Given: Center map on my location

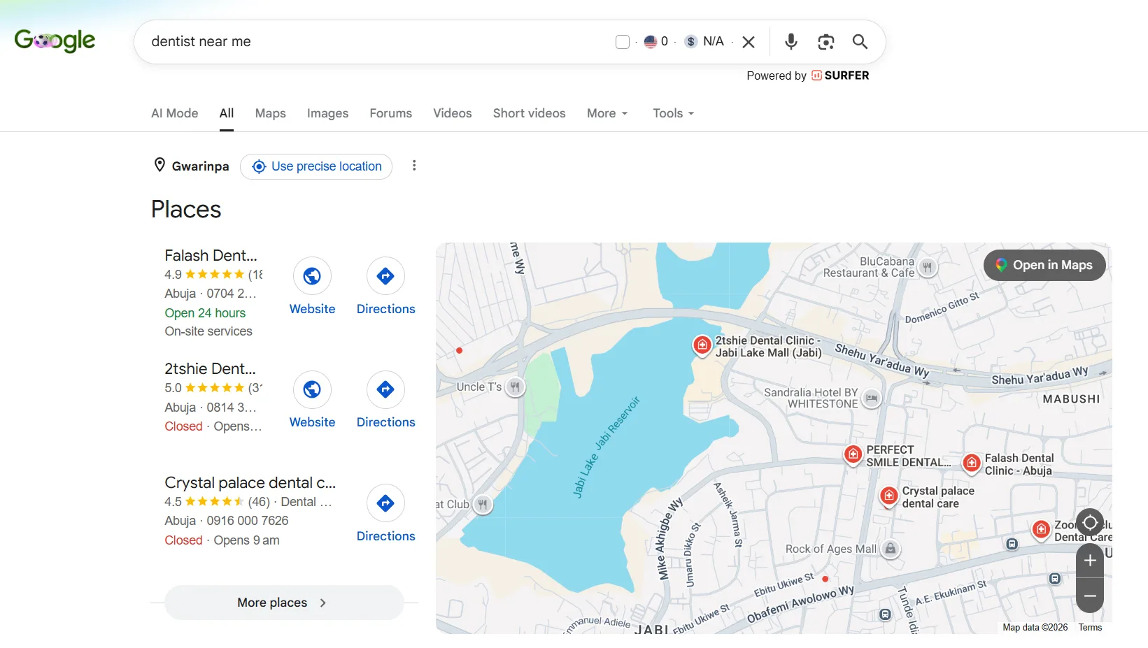Looking at the screenshot, I should pyautogui.click(x=1090, y=523).
